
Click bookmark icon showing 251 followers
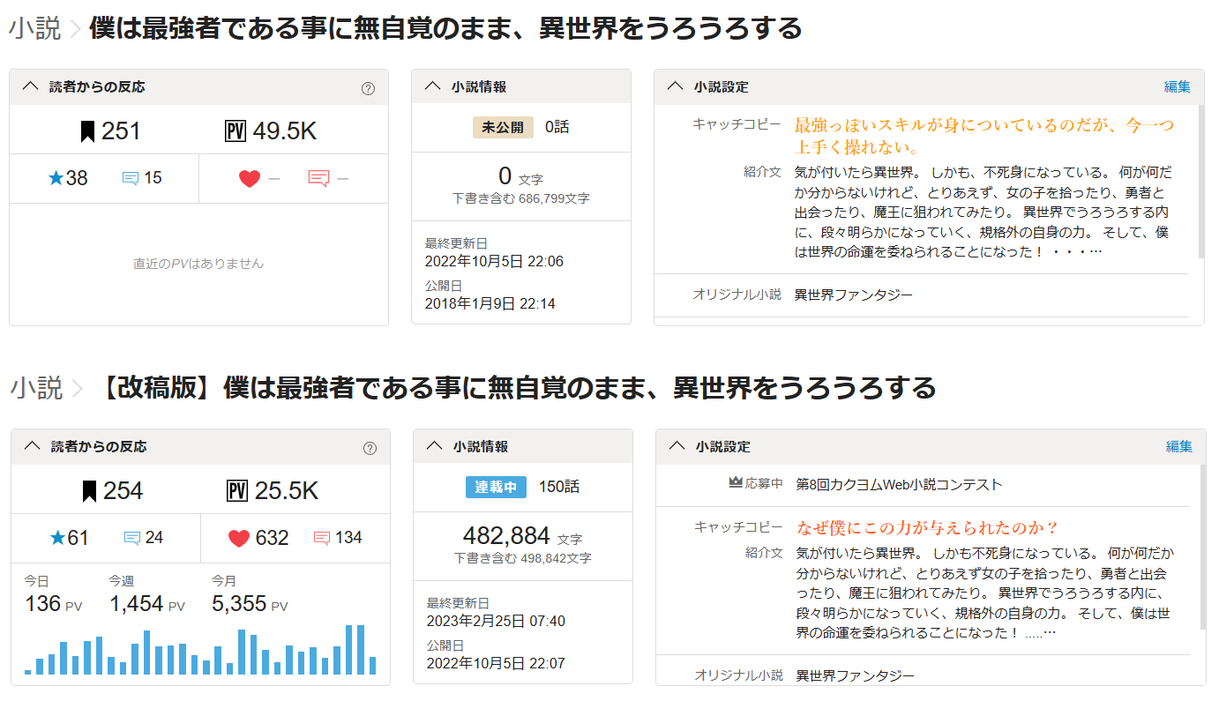(x=87, y=131)
